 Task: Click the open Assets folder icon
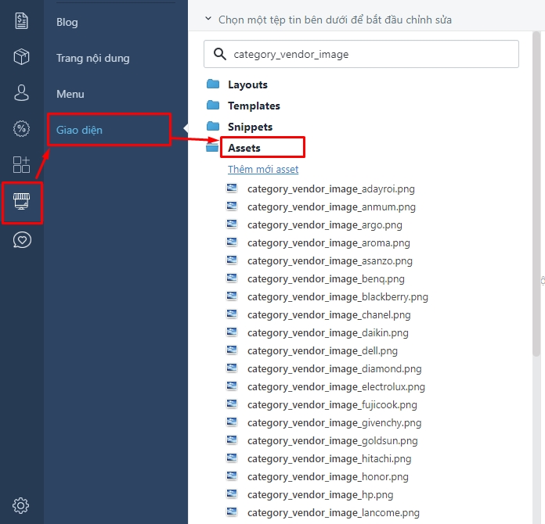point(212,148)
